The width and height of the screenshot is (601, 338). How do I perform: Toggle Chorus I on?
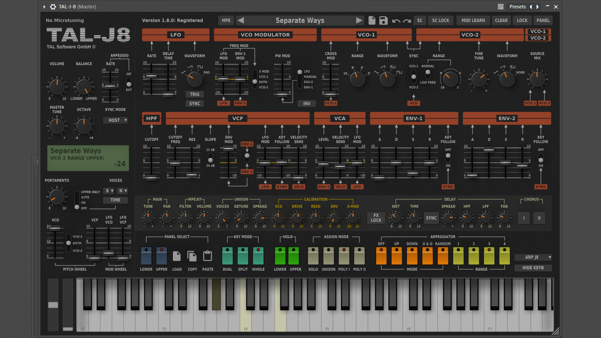524,218
